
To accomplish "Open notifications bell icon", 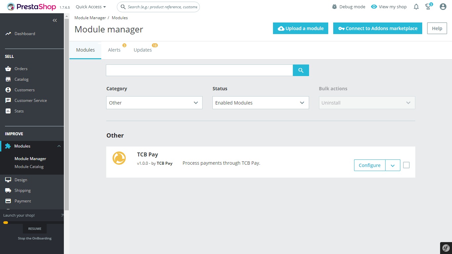I will click(416, 7).
